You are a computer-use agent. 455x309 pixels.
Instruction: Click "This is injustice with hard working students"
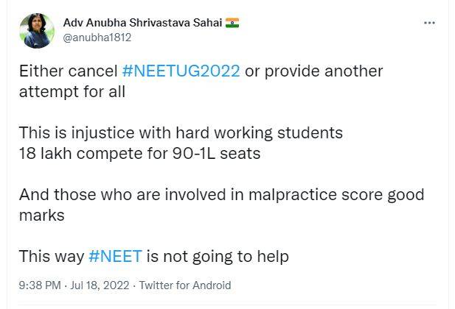pos(181,133)
